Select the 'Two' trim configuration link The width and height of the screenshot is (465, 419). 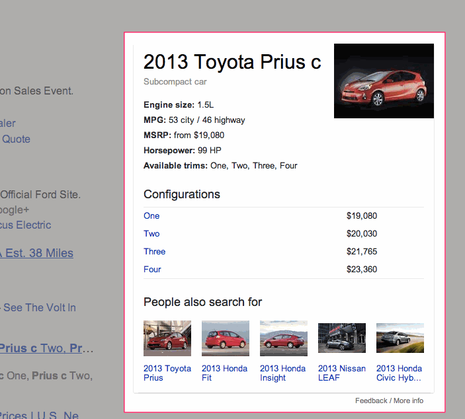151,234
